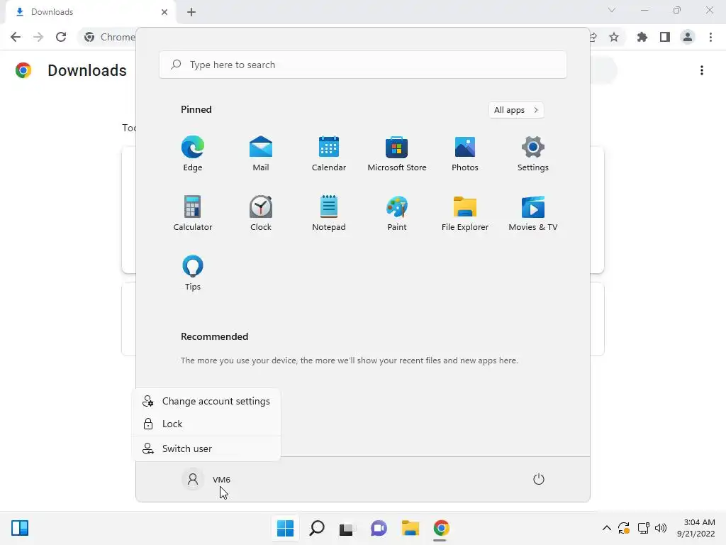Open Chrome Extensions puzzle icon
Screen dimensions: 726x545
642,37
